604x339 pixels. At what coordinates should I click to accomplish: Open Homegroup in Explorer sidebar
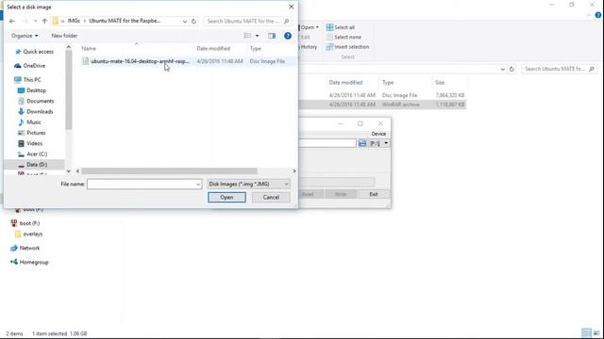point(29,262)
